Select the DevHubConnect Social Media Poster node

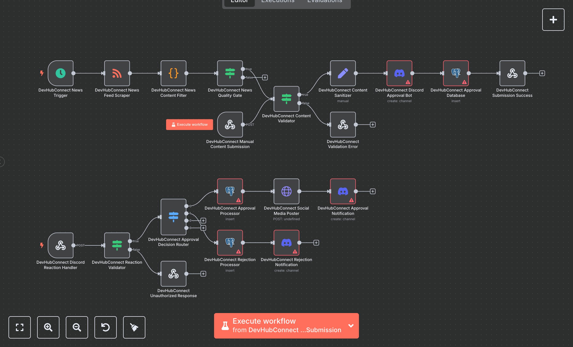(286, 191)
